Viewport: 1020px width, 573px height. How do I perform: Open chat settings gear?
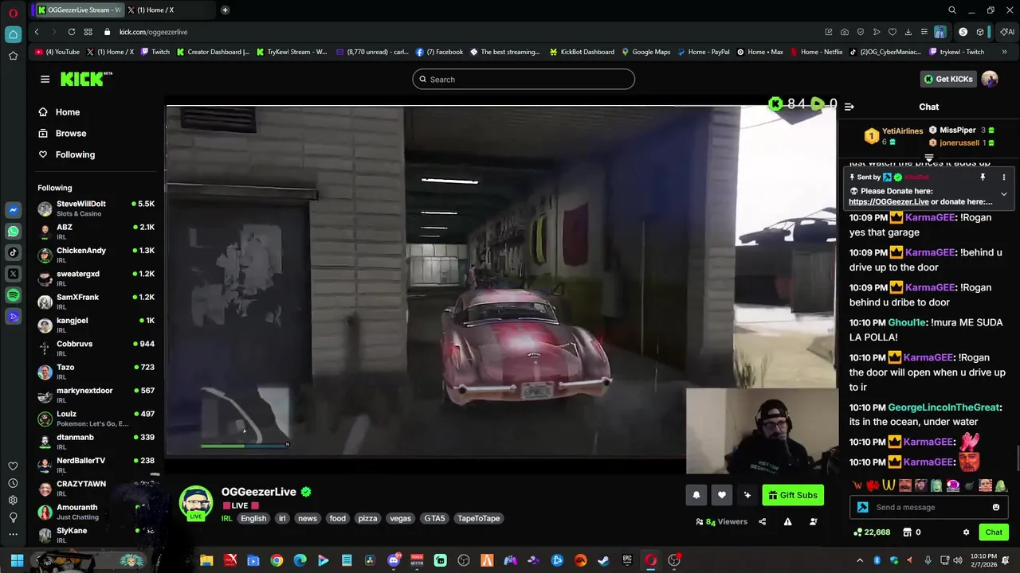966,532
